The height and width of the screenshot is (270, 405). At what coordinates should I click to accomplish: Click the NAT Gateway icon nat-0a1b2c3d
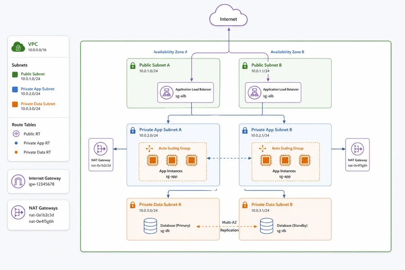point(100,149)
